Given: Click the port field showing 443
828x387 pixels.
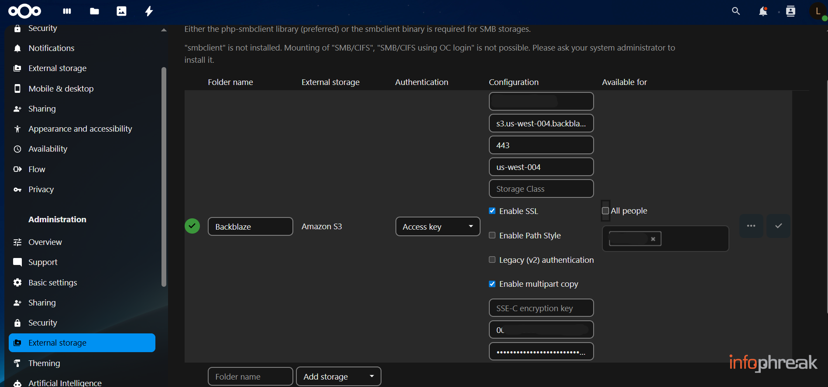Looking at the screenshot, I should coord(541,145).
